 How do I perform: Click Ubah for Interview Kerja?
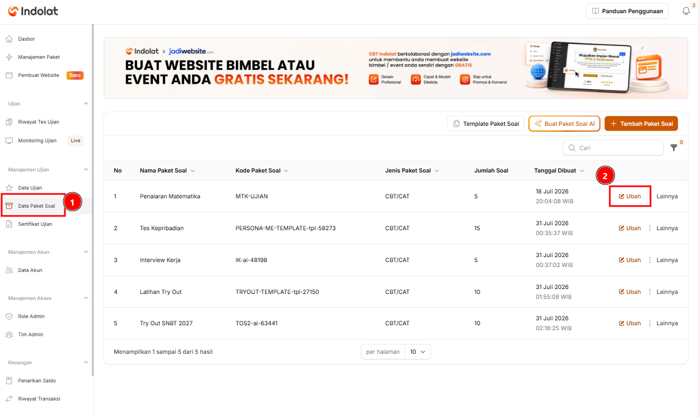coord(630,260)
